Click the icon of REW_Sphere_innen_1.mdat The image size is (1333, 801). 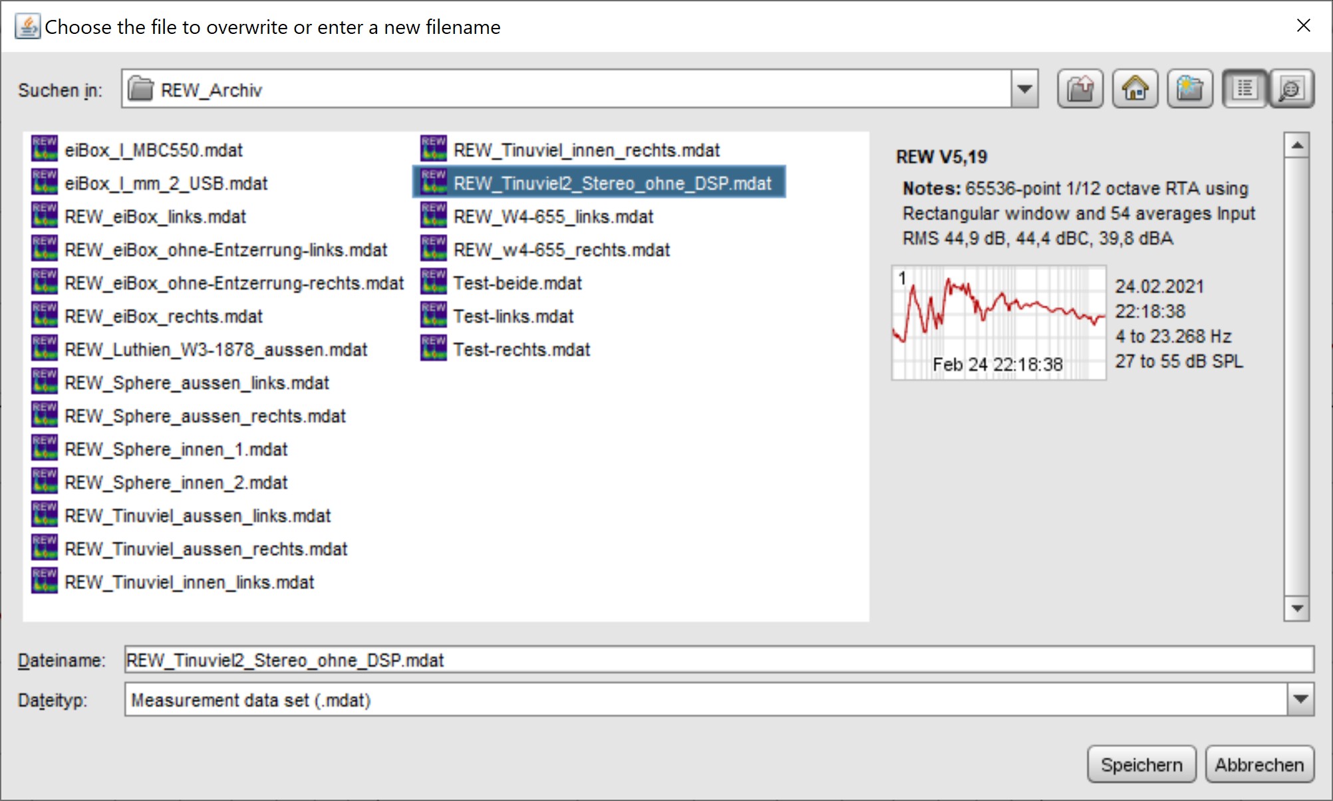[45, 448]
